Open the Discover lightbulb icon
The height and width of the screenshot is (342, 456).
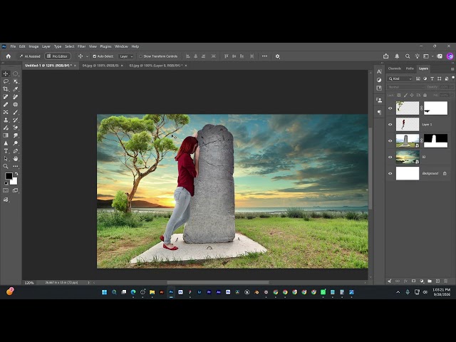418,56
